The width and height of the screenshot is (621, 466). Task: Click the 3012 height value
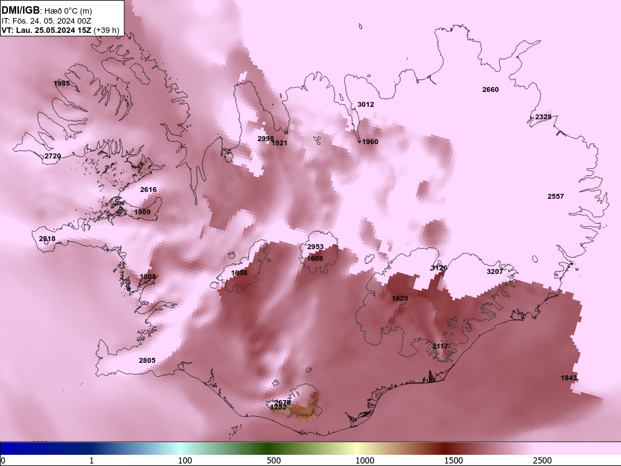click(366, 104)
